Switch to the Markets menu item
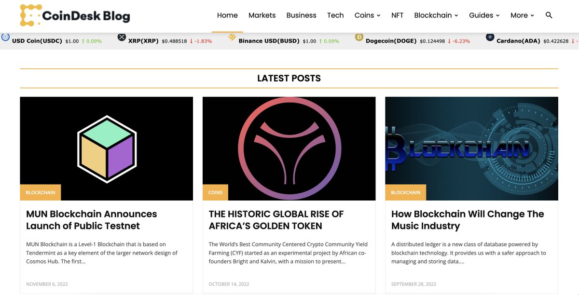This screenshot has width=579, height=295. point(262,15)
